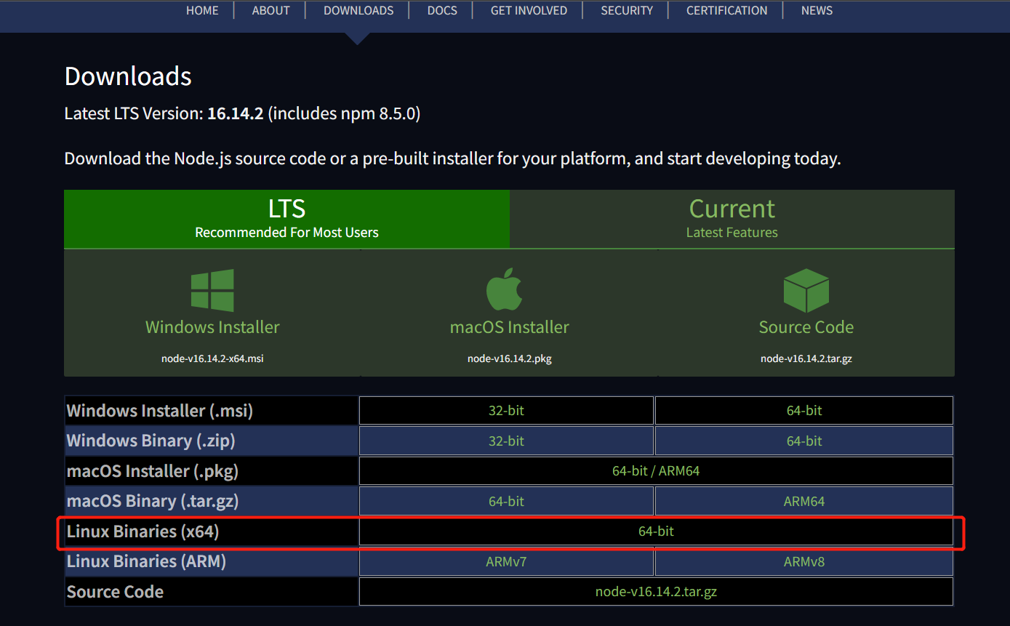The height and width of the screenshot is (626, 1010).
Task: Download Windows Installer (.msi) 64-bit
Action: 804,410
